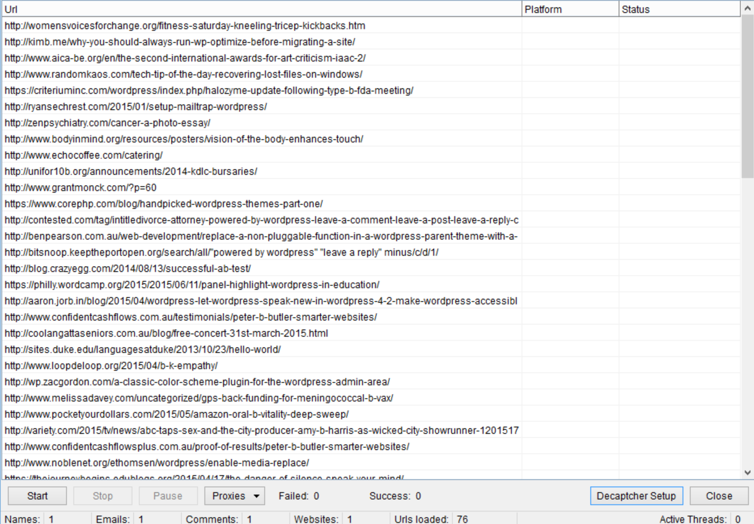Open Decaptcher Setup

pyautogui.click(x=636, y=496)
